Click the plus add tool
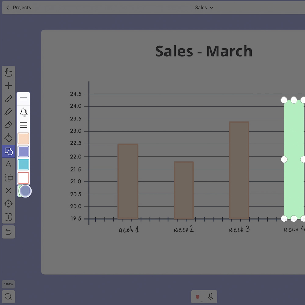Screen dimensions: 305x305 9,86
